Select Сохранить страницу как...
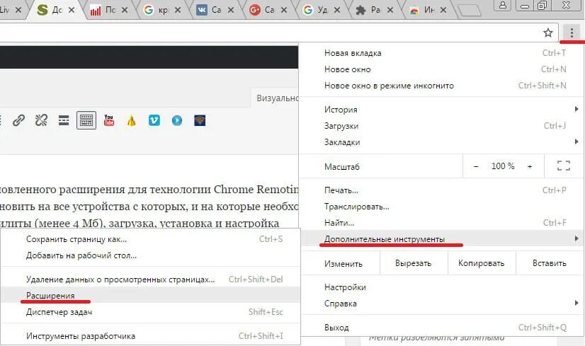Screen dimensions: 585x346 click(x=150, y=239)
